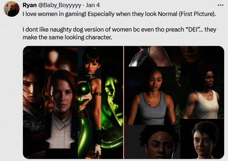
Task: Select the woman in white tank top
Action: pyautogui.click(x=202, y=93)
